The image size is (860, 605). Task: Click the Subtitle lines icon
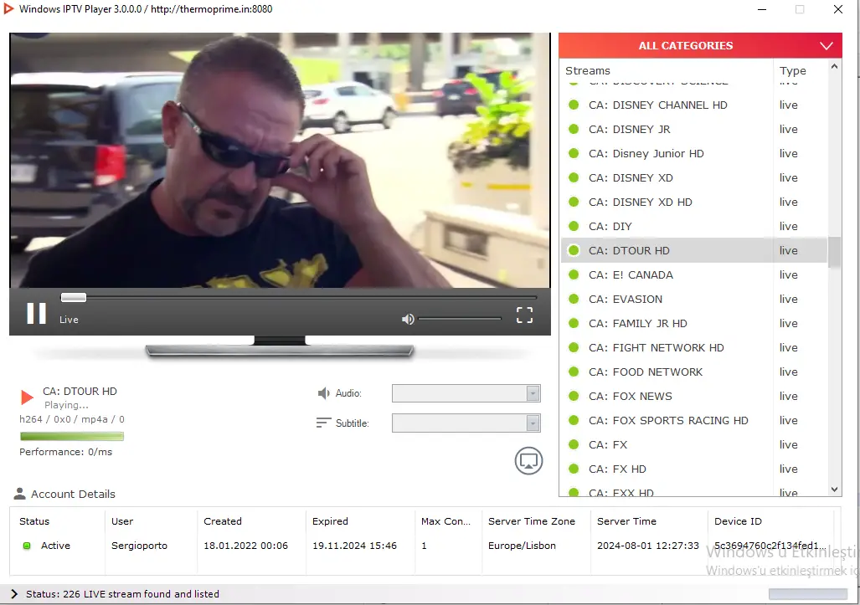click(x=323, y=423)
